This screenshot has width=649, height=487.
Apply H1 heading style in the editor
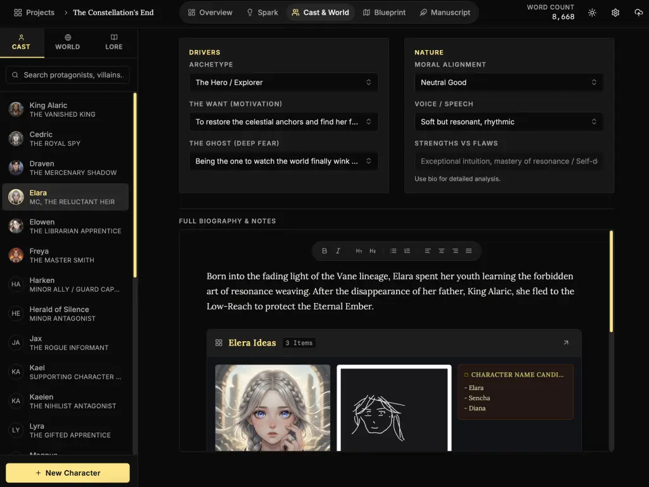pos(359,250)
